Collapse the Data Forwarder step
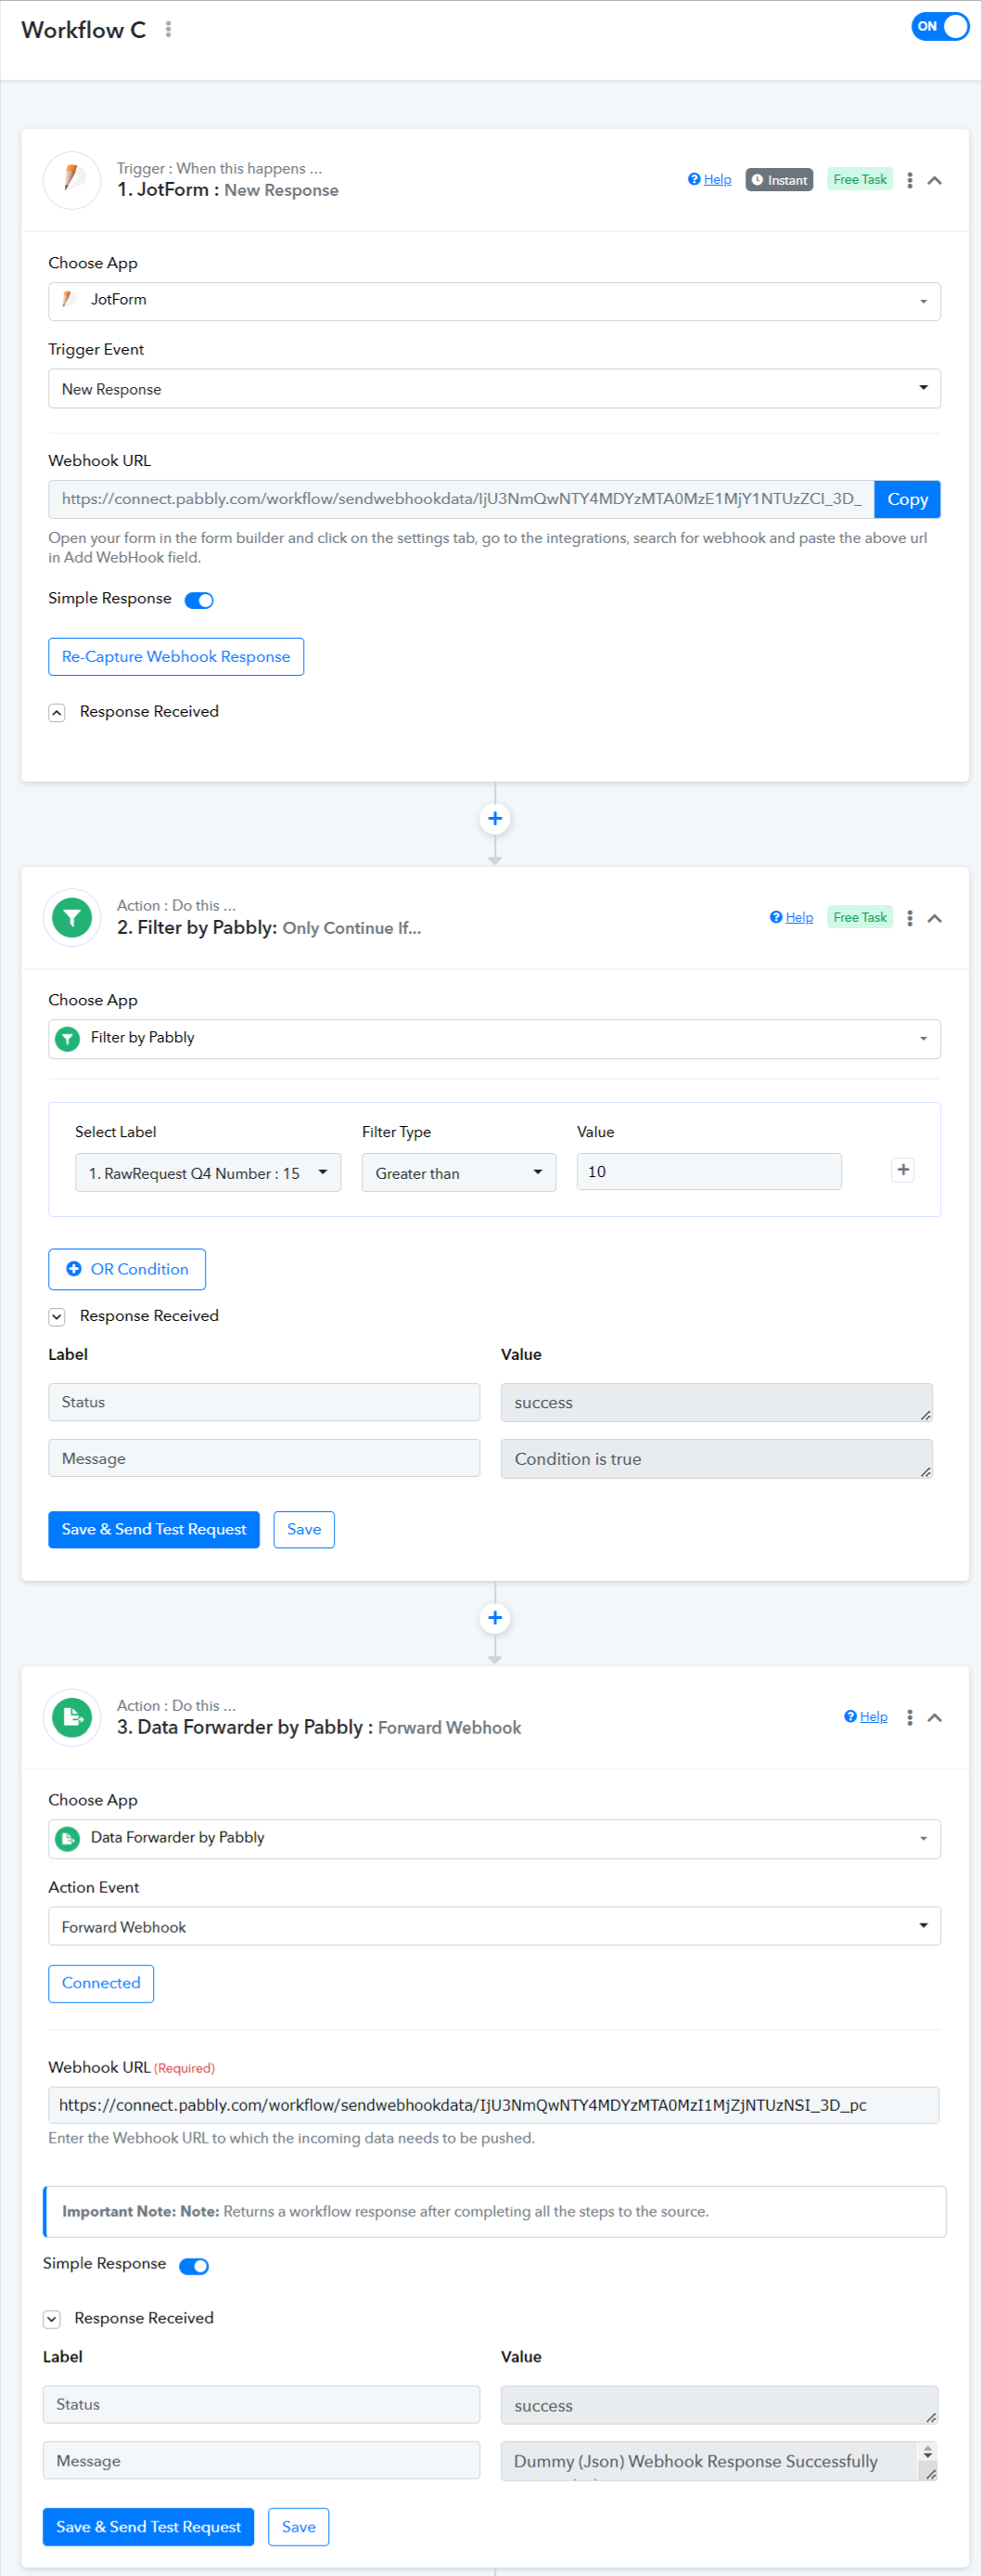Image resolution: width=981 pixels, height=2576 pixels. (935, 1718)
